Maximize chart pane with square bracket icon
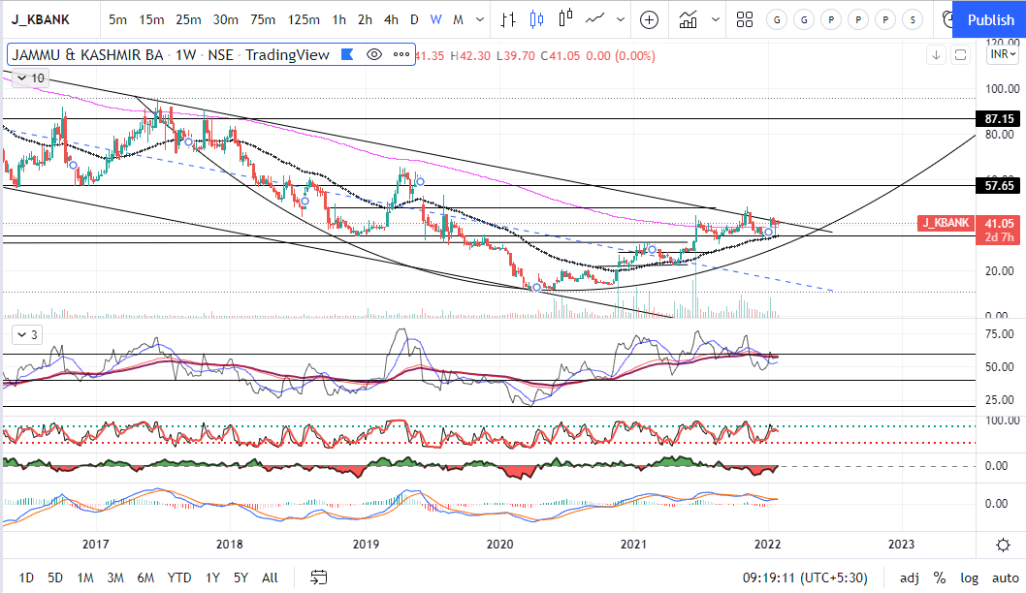Image resolution: width=1026 pixels, height=593 pixels. pos(960,55)
